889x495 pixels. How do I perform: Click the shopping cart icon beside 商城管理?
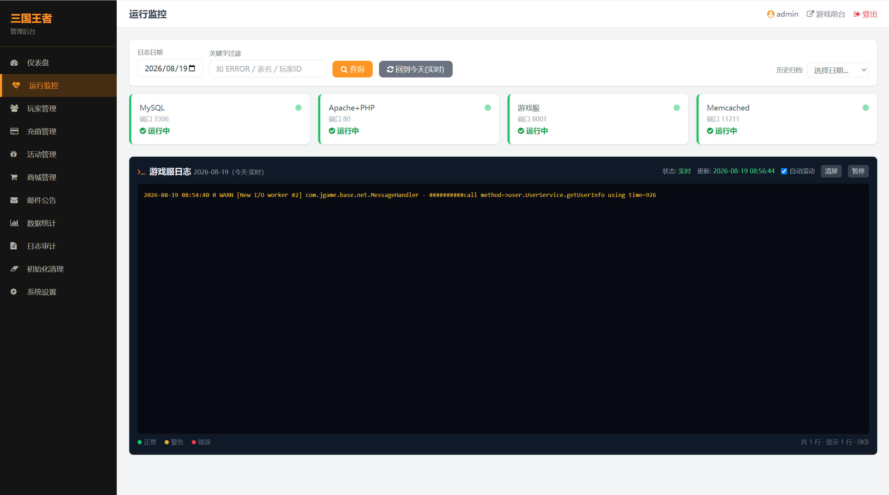14,177
